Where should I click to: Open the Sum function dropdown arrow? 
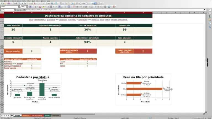(22, 10)
